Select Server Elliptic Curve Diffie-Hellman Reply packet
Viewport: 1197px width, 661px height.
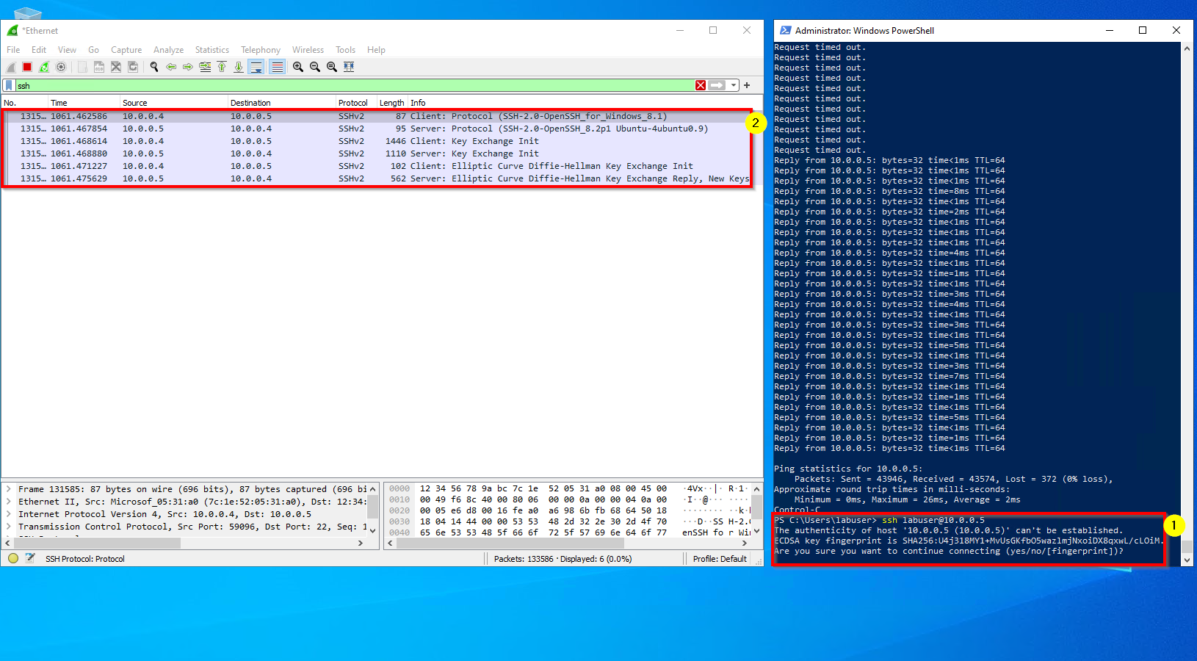(377, 178)
